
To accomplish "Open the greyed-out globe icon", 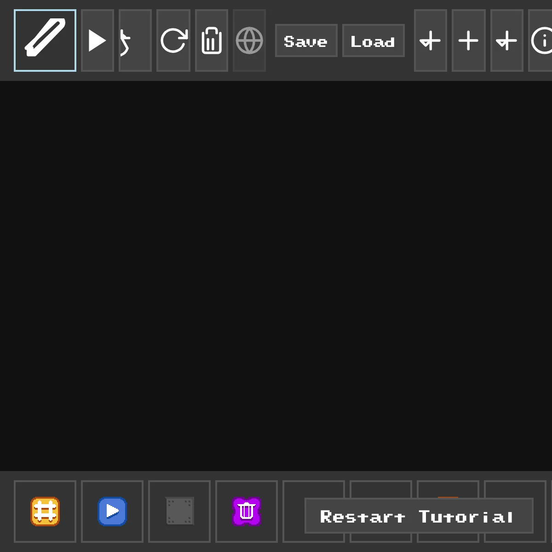I will [249, 40].
